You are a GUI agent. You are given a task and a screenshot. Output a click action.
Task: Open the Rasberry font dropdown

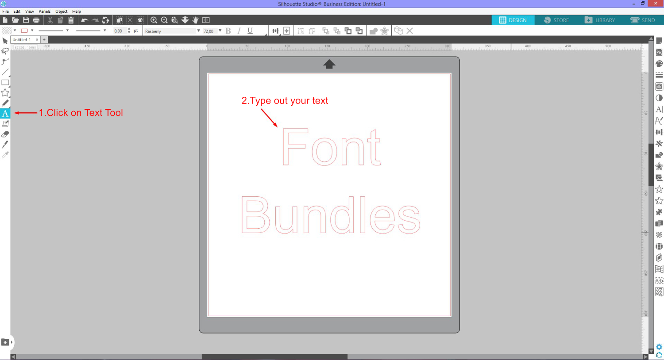[x=198, y=31]
